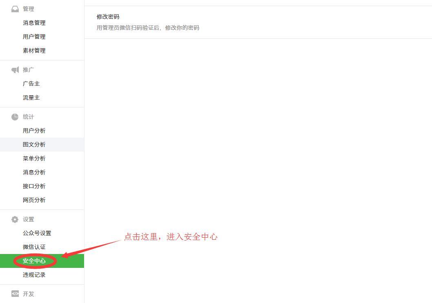432x303 pixels.
Task: Go to 素材管理
Action: (x=34, y=51)
